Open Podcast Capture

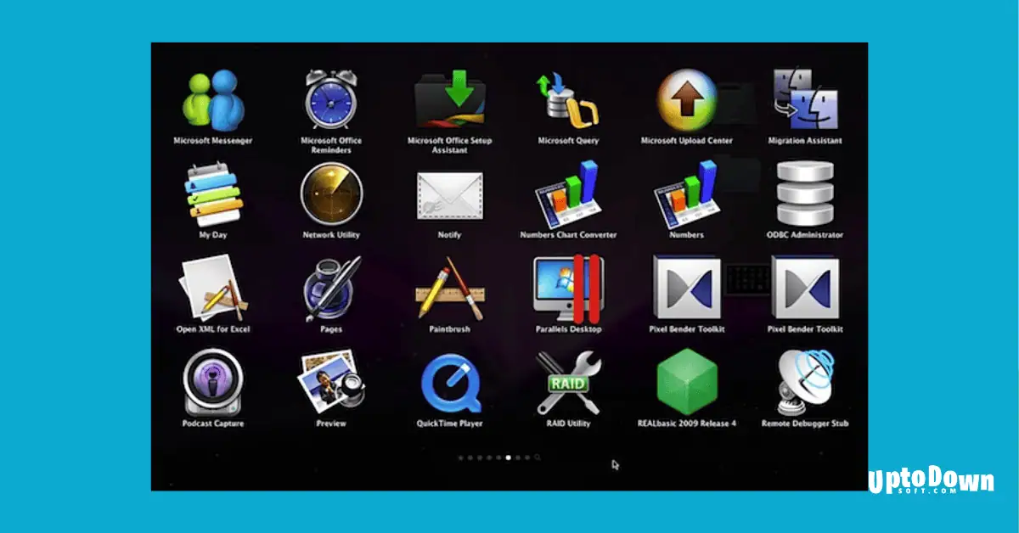tap(212, 384)
